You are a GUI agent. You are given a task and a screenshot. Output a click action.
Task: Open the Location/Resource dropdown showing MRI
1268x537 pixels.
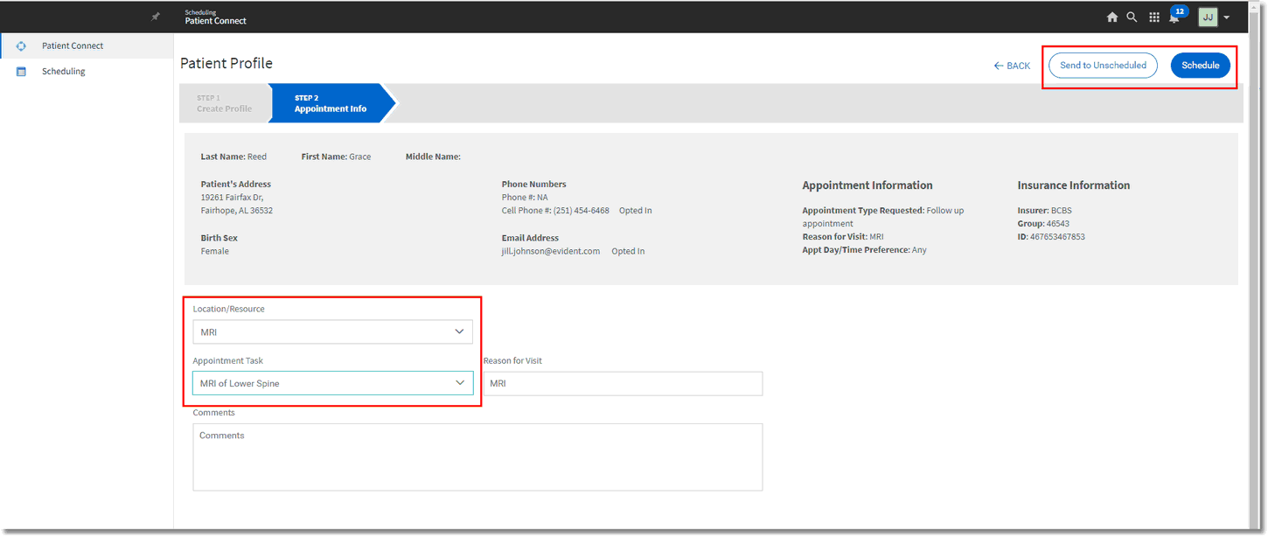tap(332, 332)
